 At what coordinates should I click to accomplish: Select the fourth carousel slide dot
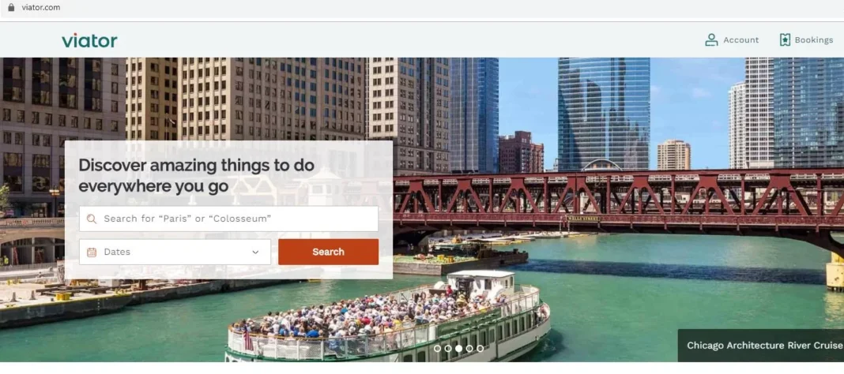469,348
